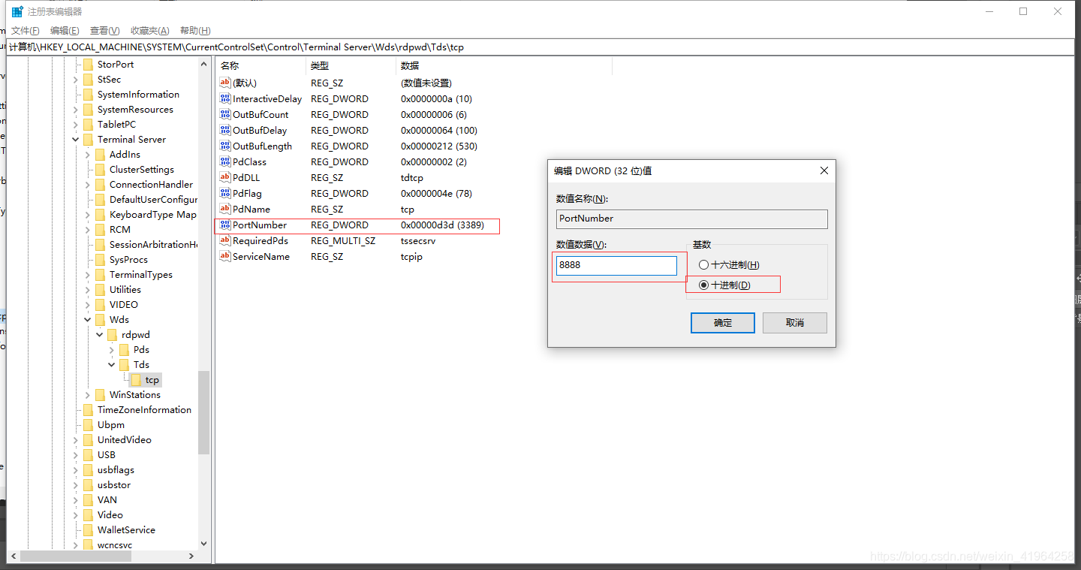Image resolution: width=1081 pixels, height=570 pixels.
Task: Click the Registry Editor app icon in title bar
Action: (17, 12)
